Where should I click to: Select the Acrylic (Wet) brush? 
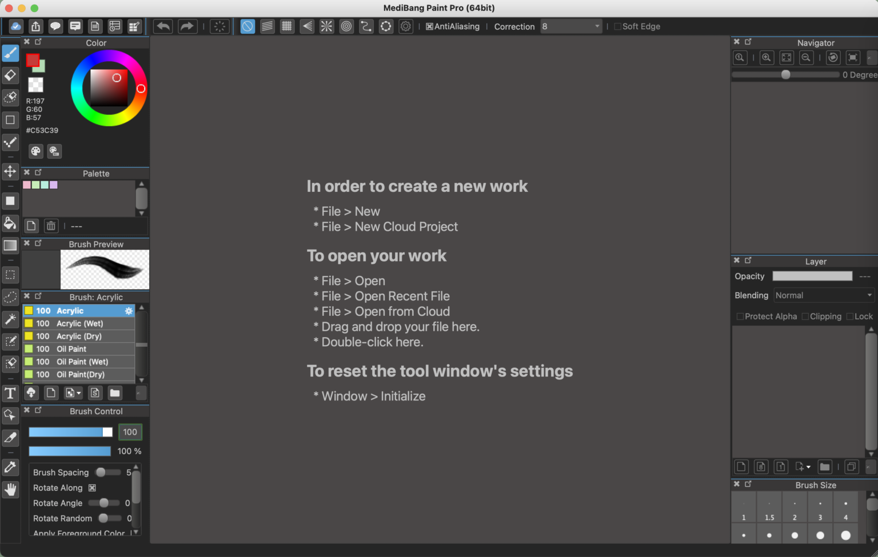[x=79, y=323]
